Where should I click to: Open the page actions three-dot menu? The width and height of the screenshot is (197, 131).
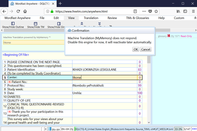pyautogui.click(x=144, y=11)
